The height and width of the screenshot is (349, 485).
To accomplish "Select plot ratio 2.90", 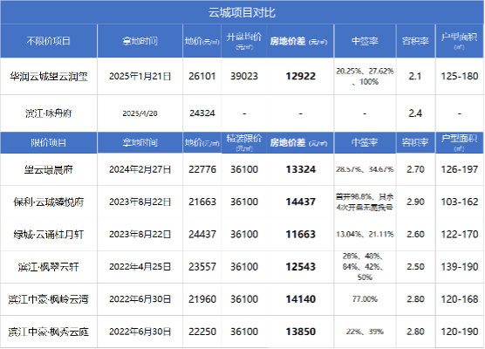I will point(415,202).
